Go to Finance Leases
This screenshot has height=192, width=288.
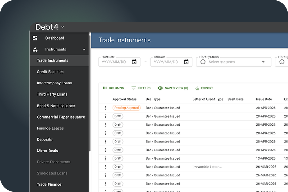point(59,128)
